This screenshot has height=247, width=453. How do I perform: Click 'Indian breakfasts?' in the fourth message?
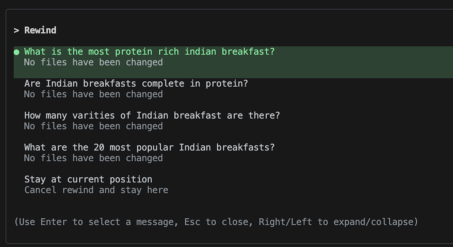[x=227, y=148]
